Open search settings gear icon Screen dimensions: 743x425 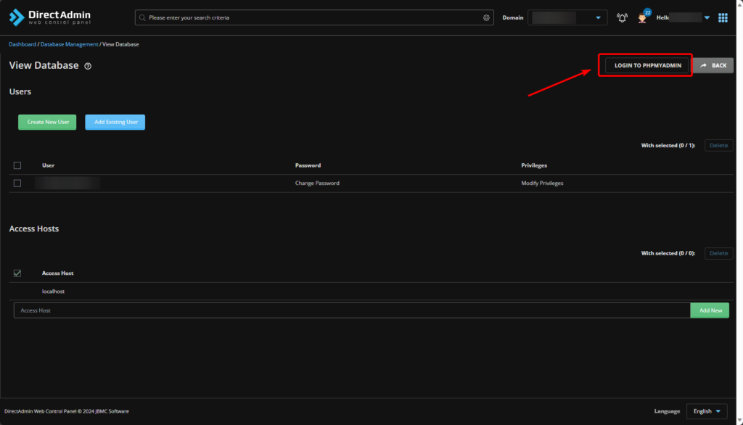486,17
